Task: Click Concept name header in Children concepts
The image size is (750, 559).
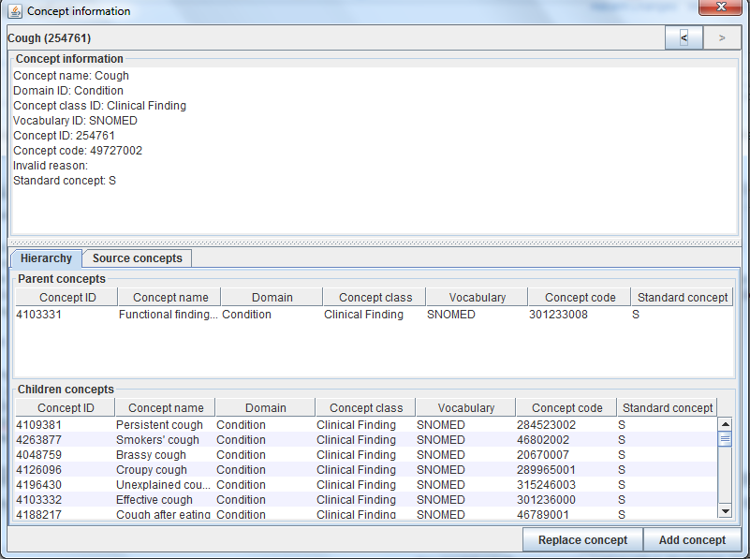Action: 166,408
